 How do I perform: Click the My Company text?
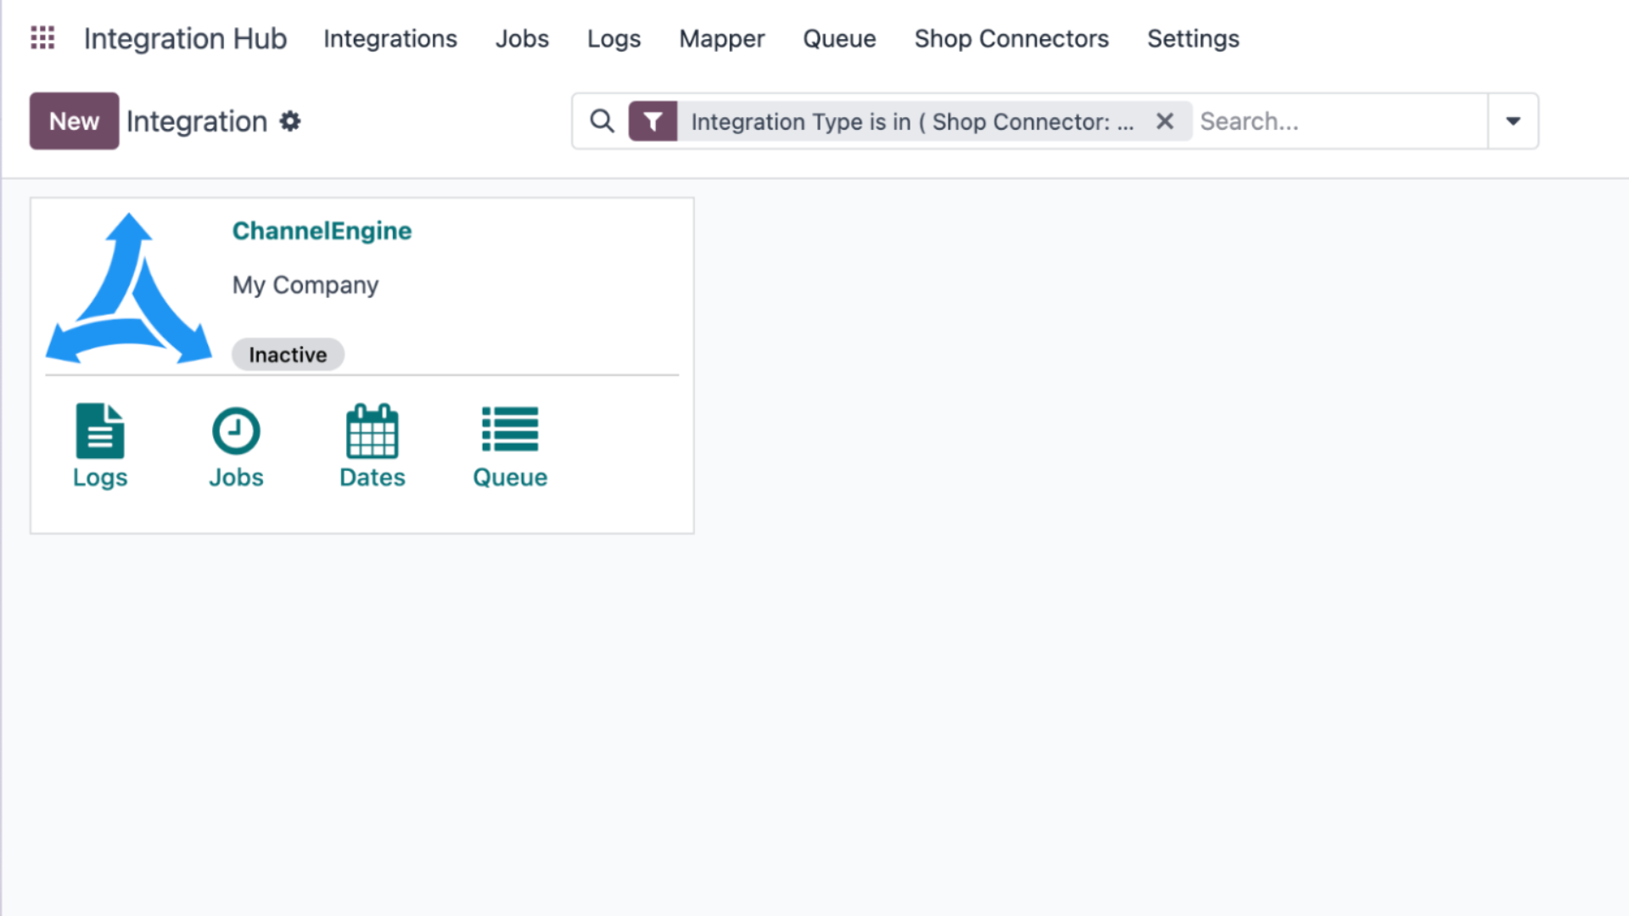(x=305, y=285)
